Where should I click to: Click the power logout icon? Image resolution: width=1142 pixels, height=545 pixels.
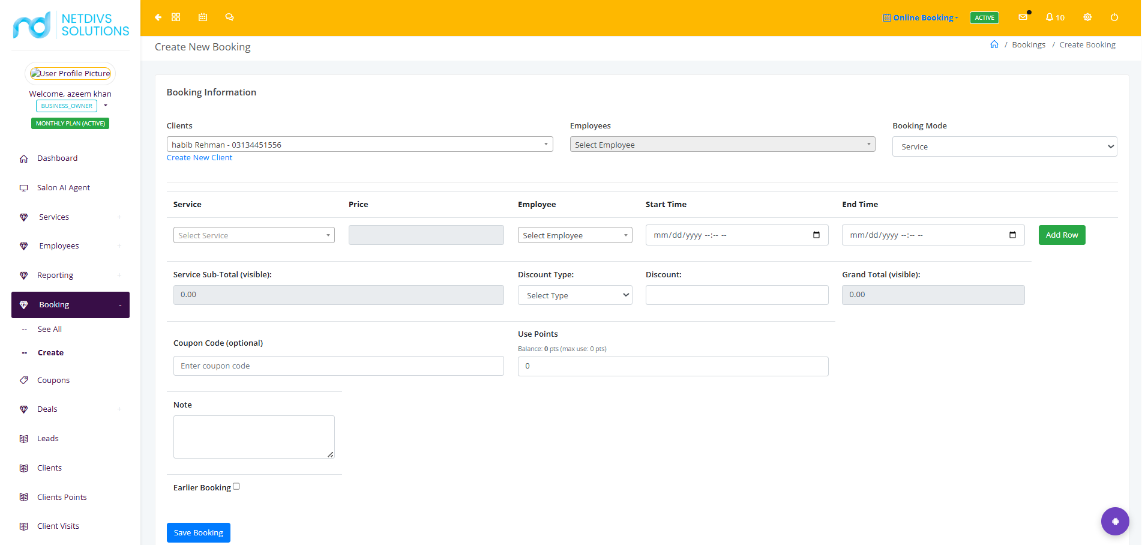pyautogui.click(x=1114, y=17)
